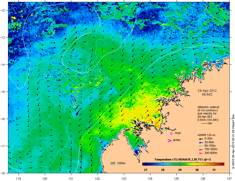Click the 'Temperature (°C) NOAA18_L3U 71% ql>=2' title
The height and width of the screenshot is (181, 235).
183,159
